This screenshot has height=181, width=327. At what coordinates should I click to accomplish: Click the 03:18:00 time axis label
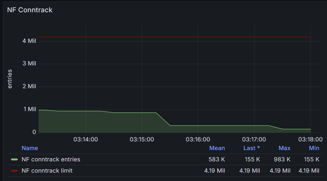[310, 139]
